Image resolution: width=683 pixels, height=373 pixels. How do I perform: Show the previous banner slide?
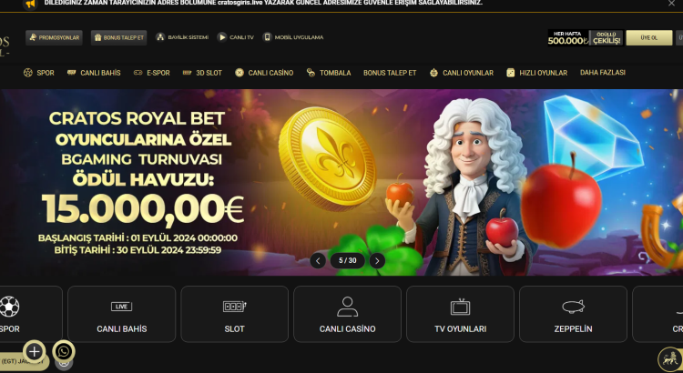(x=318, y=261)
